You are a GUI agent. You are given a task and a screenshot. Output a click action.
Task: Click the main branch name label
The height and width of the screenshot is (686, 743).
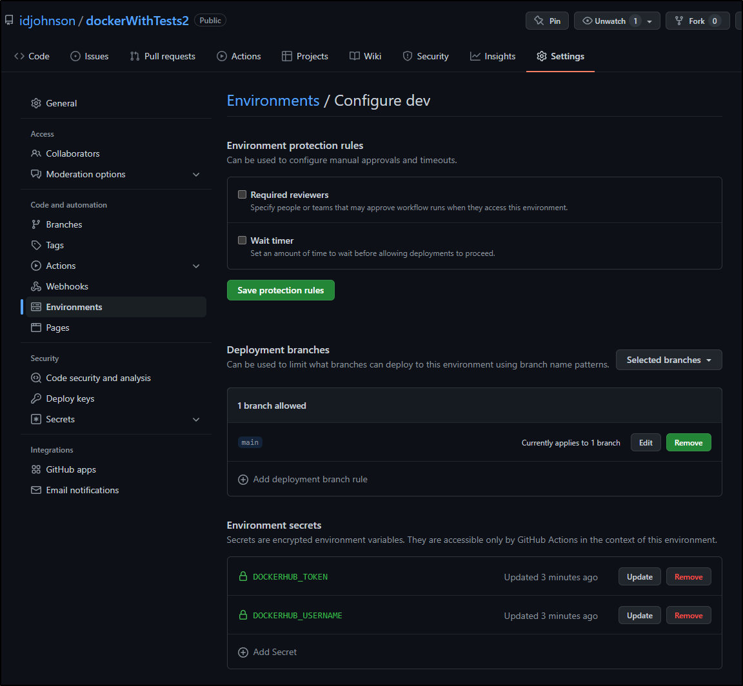point(250,442)
